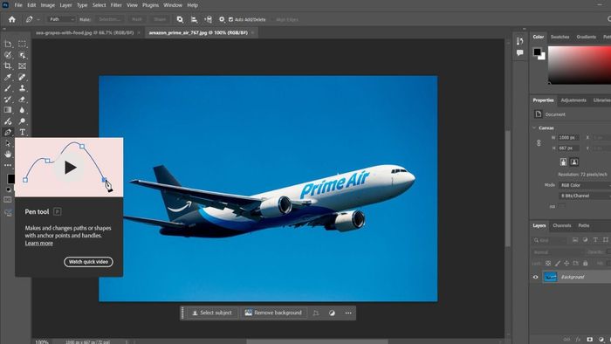Open the Learn more link
Screen dimensions: 611x344
click(x=39, y=243)
